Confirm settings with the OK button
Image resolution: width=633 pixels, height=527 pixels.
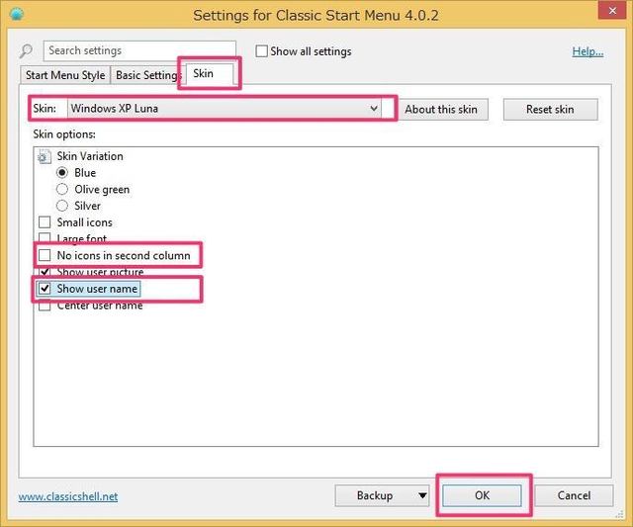point(482,495)
